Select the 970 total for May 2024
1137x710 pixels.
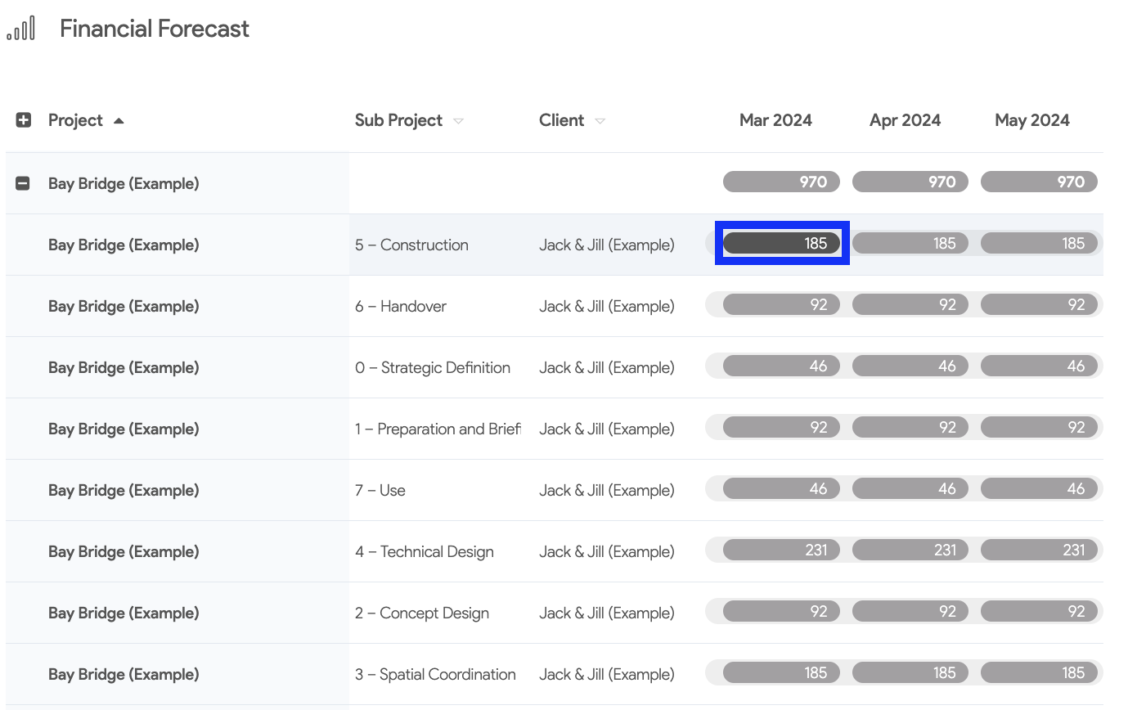(1039, 182)
